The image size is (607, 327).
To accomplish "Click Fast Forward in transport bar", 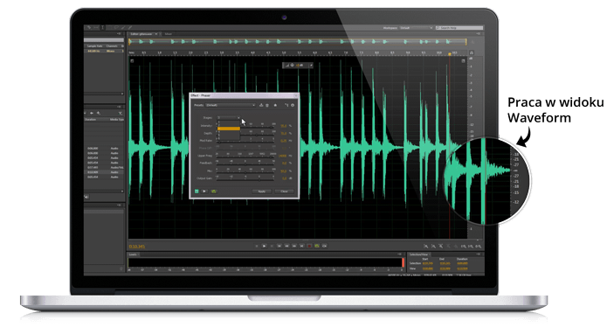I will point(294,246).
